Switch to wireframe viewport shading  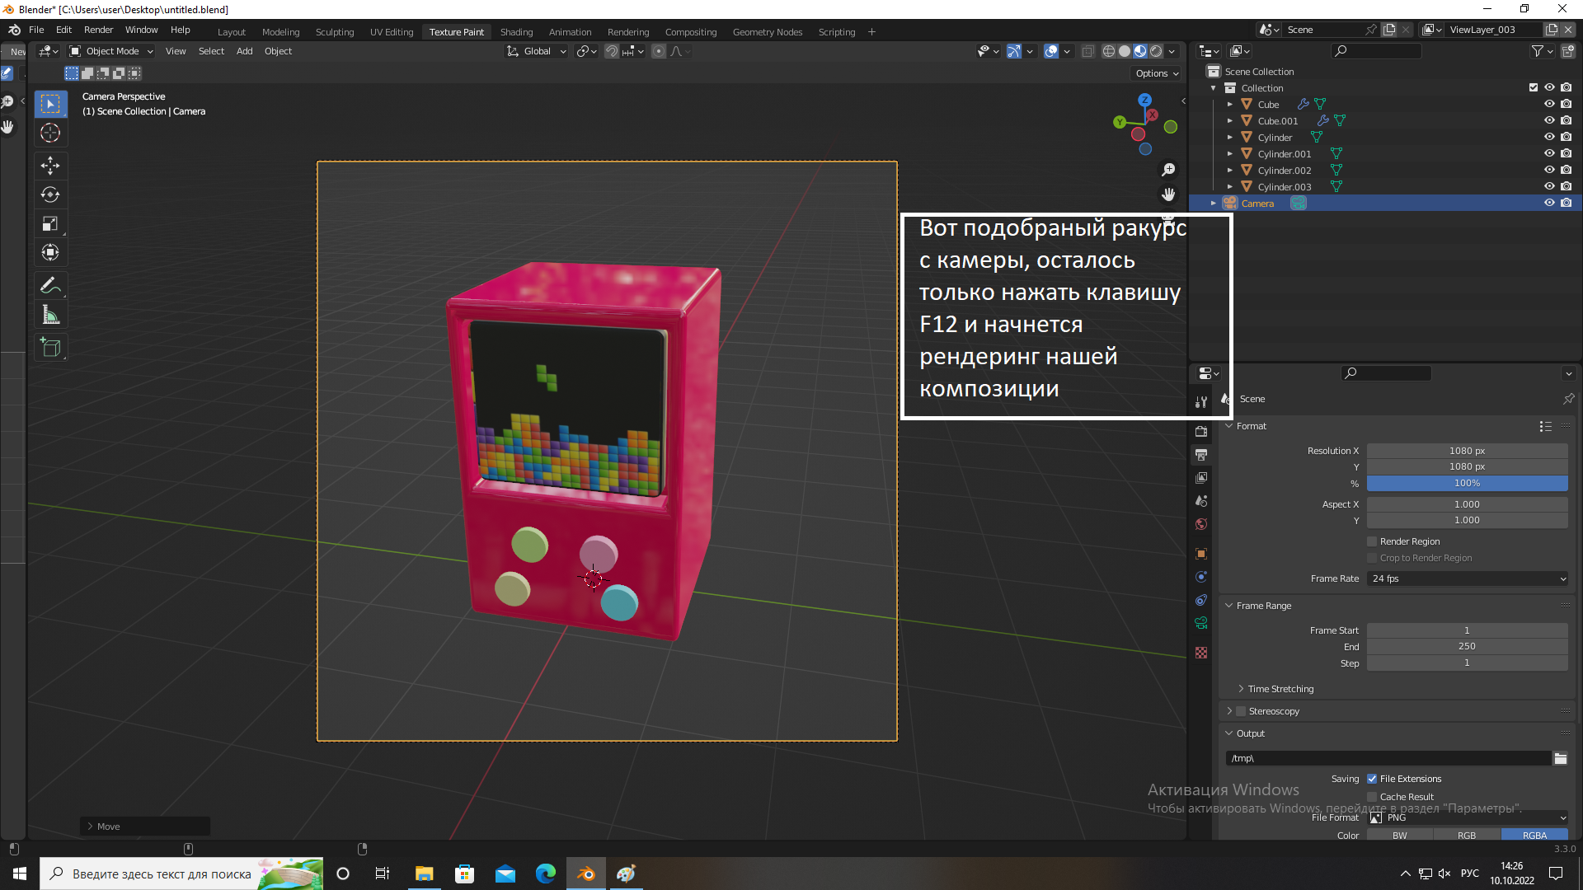[x=1109, y=51]
